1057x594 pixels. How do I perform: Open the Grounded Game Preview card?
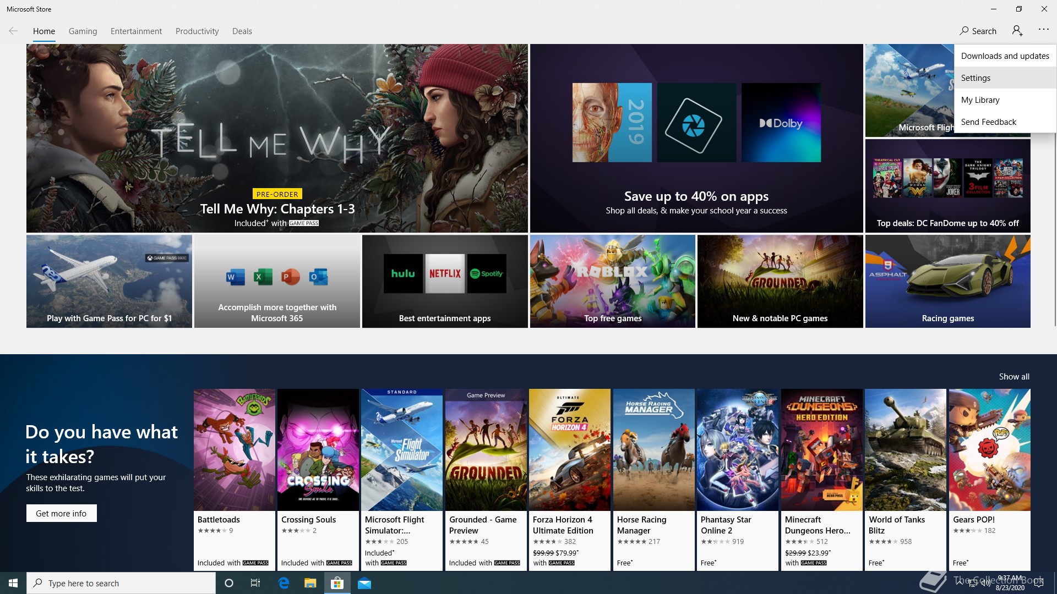click(x=486, y=480)
